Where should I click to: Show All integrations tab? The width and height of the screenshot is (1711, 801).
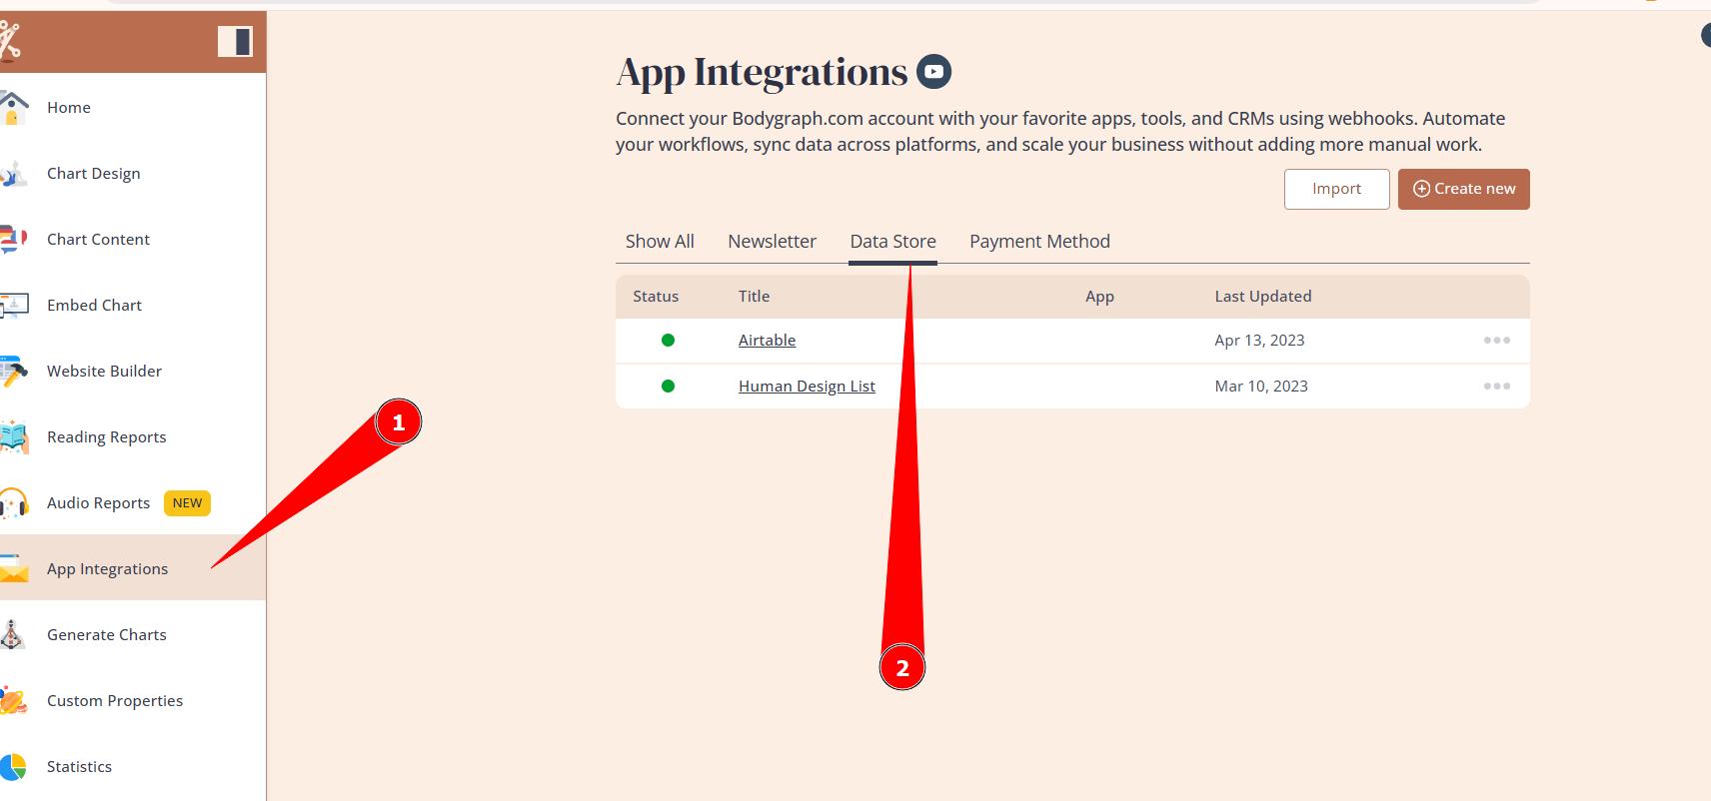660,242
